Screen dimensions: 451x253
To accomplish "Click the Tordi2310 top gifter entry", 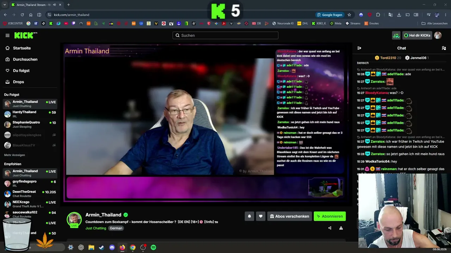I will [x=388, y=58].
